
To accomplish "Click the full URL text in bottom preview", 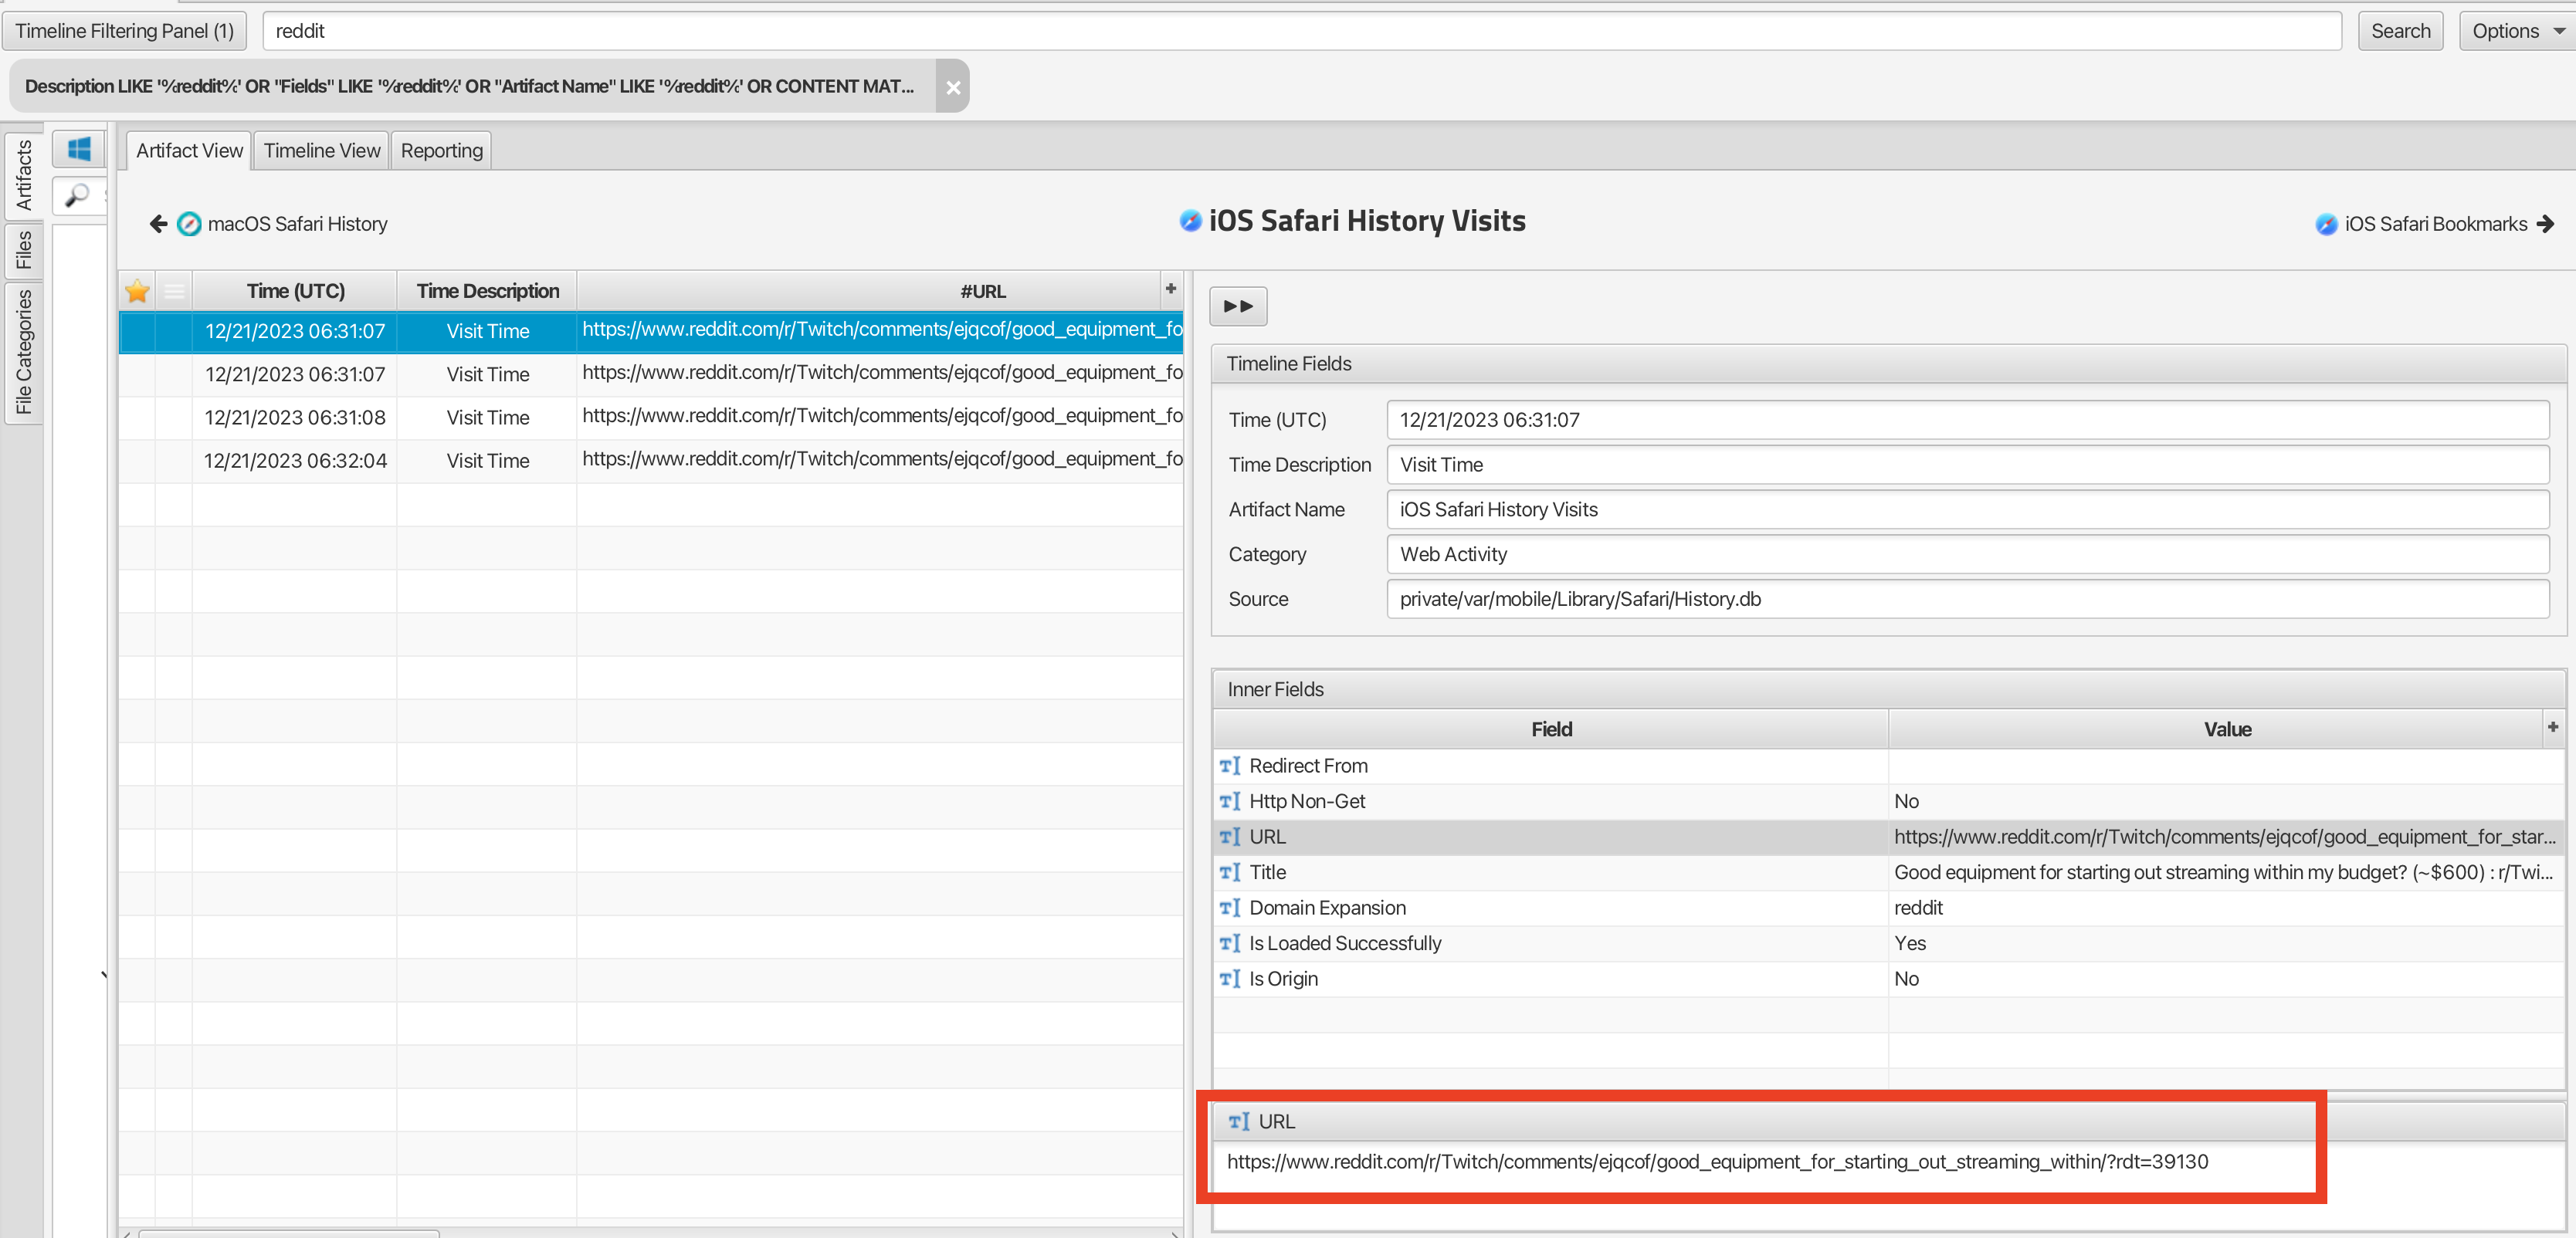I will 1717,1162.
